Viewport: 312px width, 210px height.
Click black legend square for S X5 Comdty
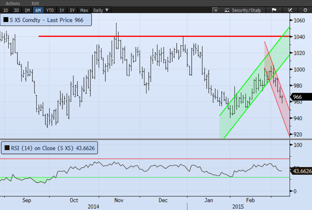6,19
